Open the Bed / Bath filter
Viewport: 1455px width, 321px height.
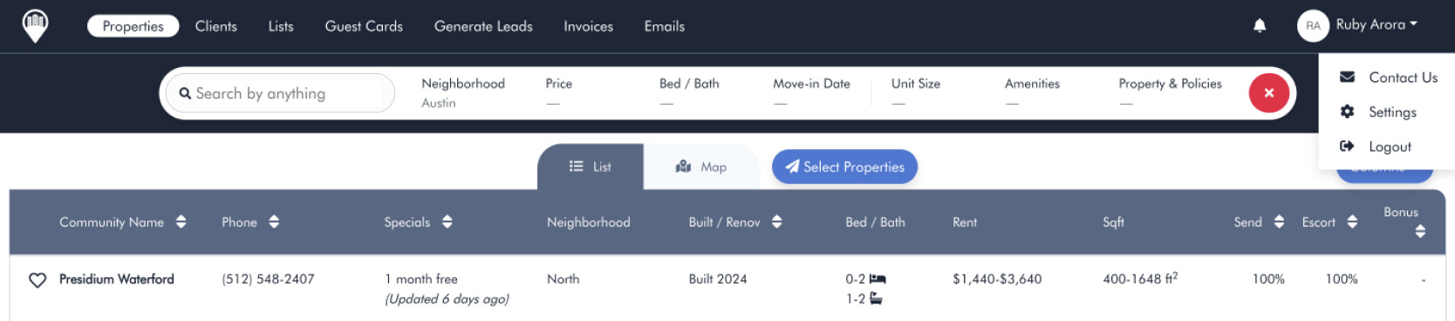pos(689,92)
